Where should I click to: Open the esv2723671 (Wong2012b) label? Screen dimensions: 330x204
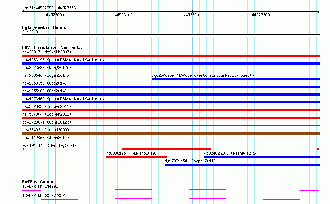(47, 122)
